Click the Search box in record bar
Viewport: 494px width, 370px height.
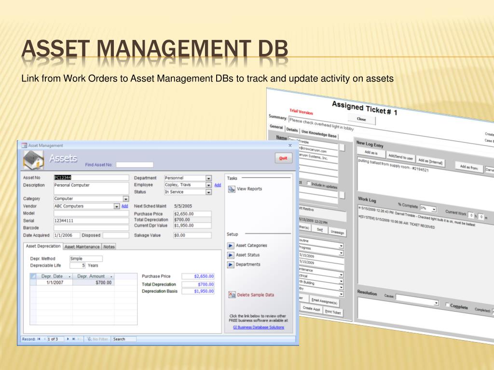pos(124,339)
